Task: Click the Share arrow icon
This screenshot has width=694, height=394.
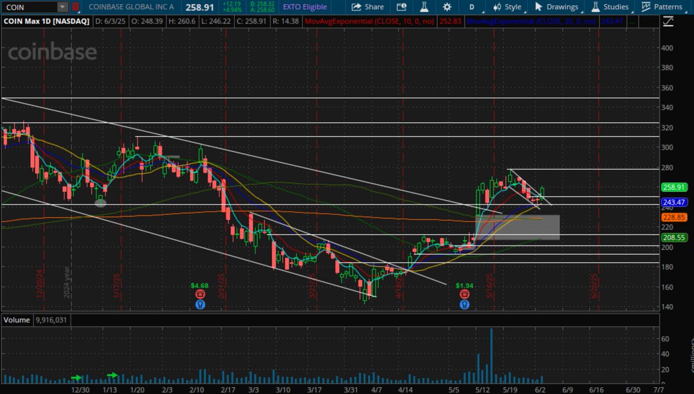Action: pyautogui.click(x=356, y=7)
